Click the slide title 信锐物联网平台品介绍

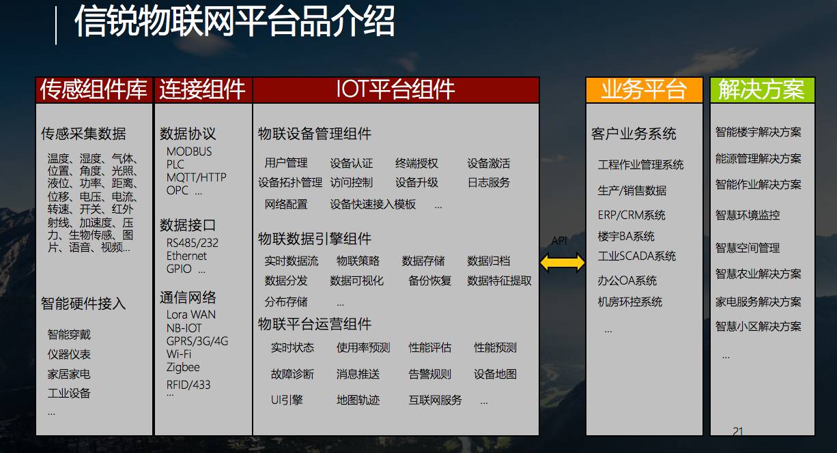(x=235, y=22)
